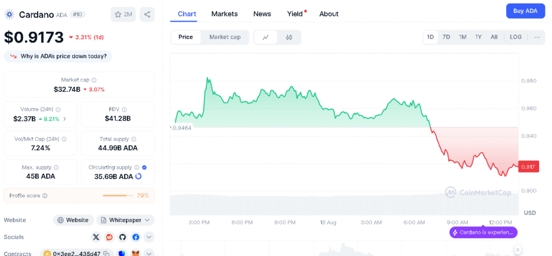Open the News tab
This screenshot has width=552, height=256.
click(x=263, y=14)
